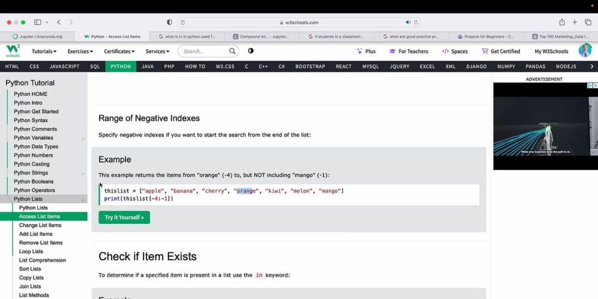Open the Tutorials dropdown
Screen dimensions: 598x299
tap(44, 51)
